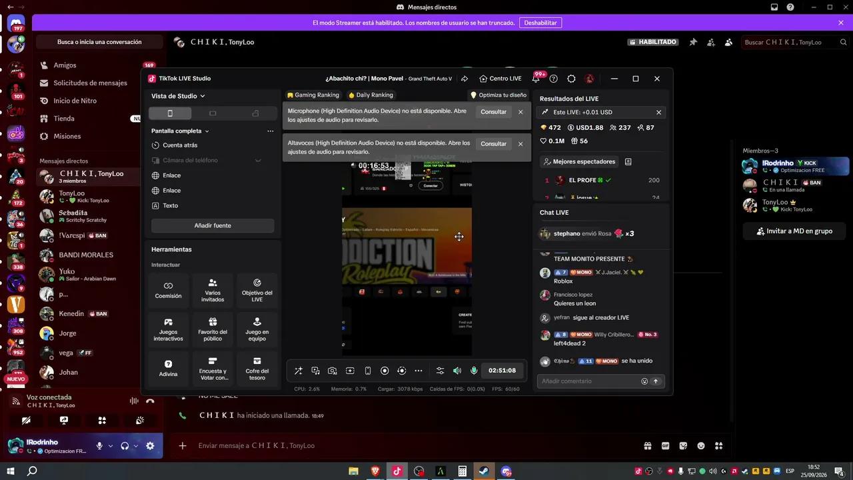Start recording with the record circle icon
Image resolution: width=853 pixels, height=480 pixels.
coord(385,371)
